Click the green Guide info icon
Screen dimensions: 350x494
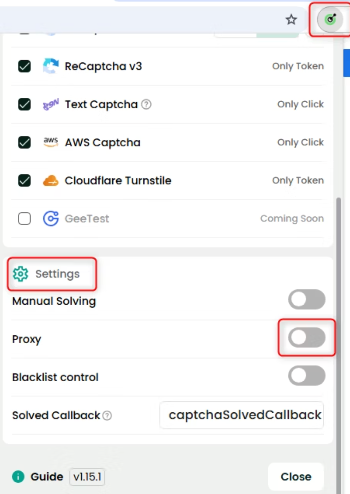tap(18, 476)
